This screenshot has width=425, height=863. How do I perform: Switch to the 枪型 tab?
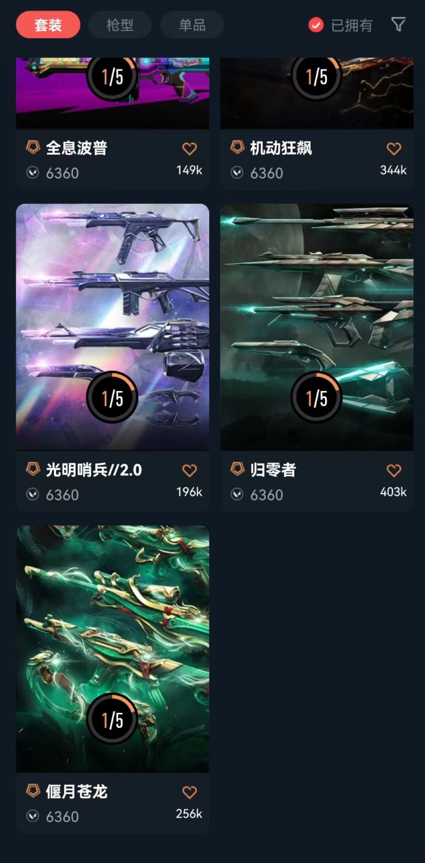tap(120, 25)
